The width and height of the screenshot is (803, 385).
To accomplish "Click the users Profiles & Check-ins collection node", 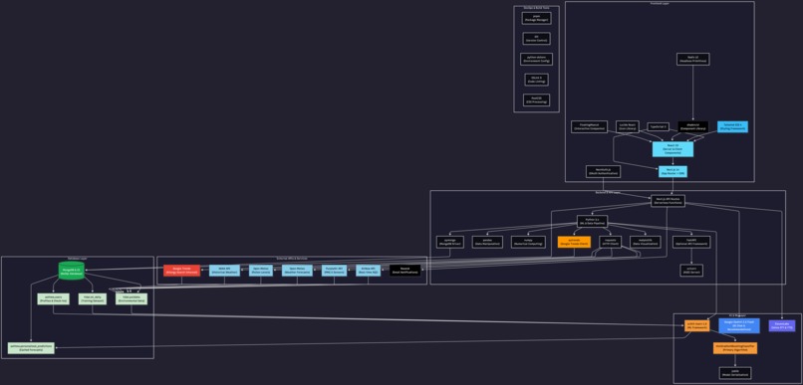I will click(x=53, y=299).
